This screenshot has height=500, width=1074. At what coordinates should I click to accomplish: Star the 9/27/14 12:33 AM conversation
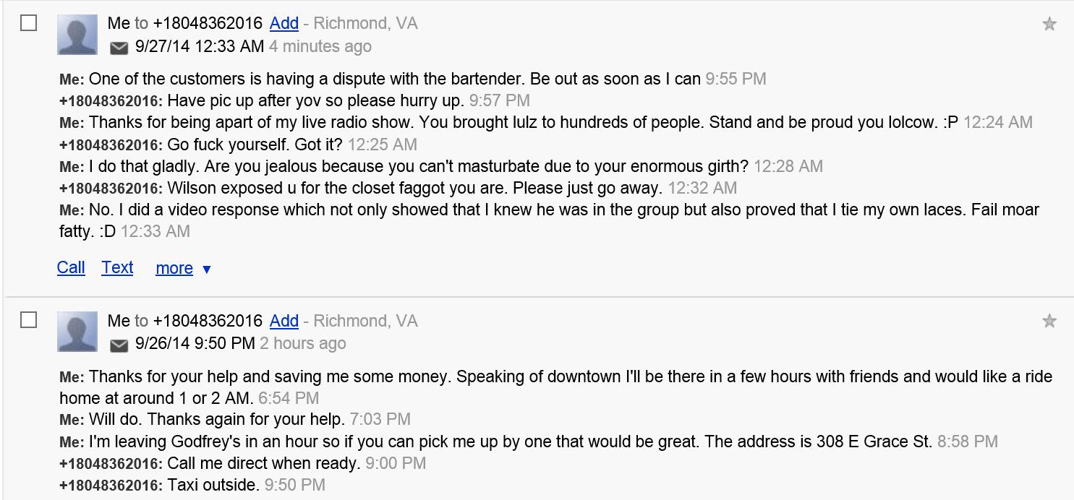tap(1049, 25)
